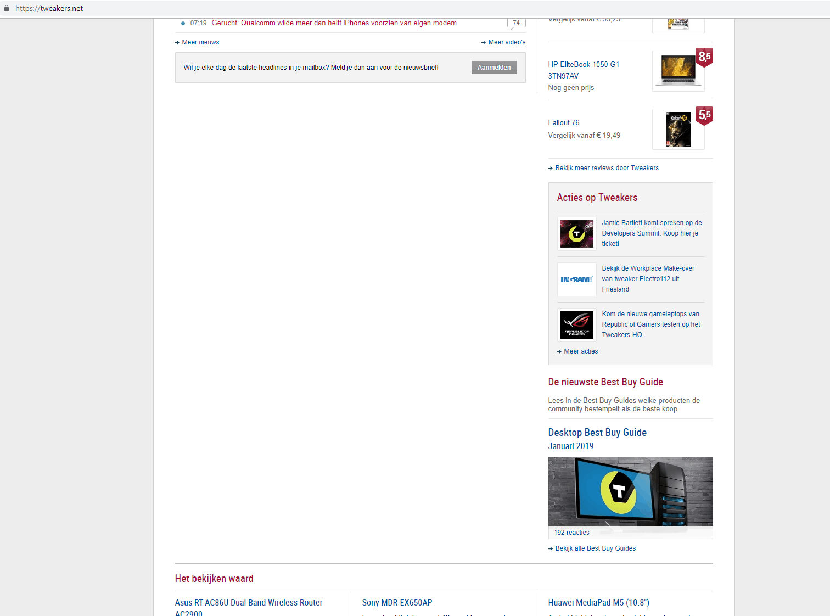
Task: Click the Fallout 76 cover thumbnail
Action: 678,129
